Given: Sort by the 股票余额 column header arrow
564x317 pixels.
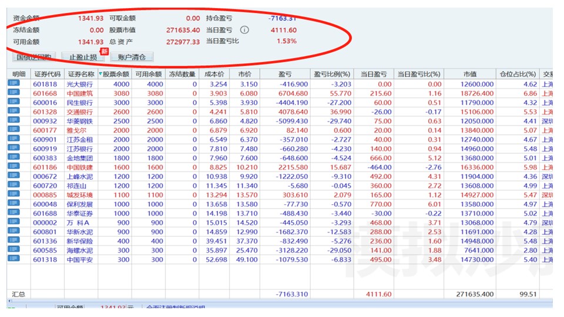Looking at the screenshot, I should tap(101, 74).
